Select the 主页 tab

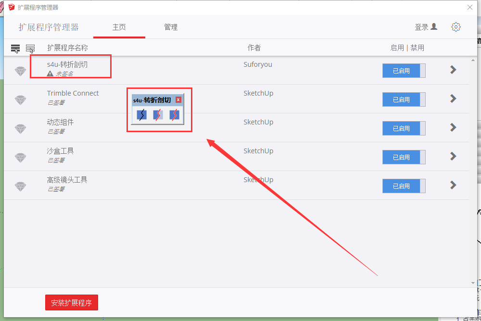[x=119, y=27]
